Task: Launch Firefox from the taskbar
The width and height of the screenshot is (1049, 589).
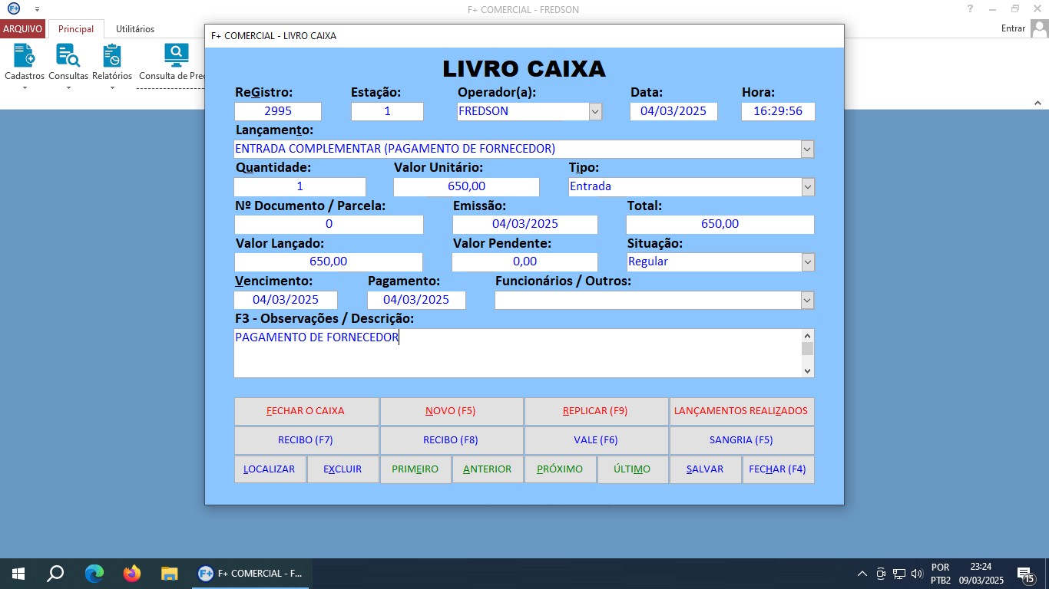Action: 132,574
